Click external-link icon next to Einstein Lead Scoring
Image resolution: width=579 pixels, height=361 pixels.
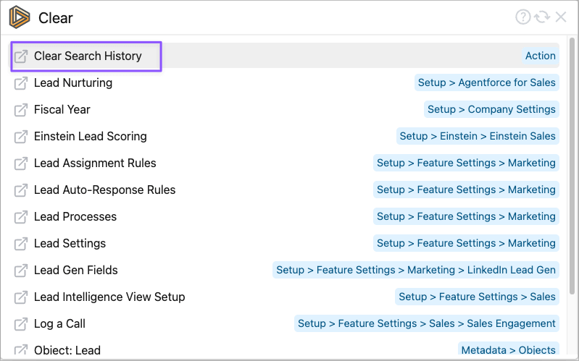(x=21, y=137)
